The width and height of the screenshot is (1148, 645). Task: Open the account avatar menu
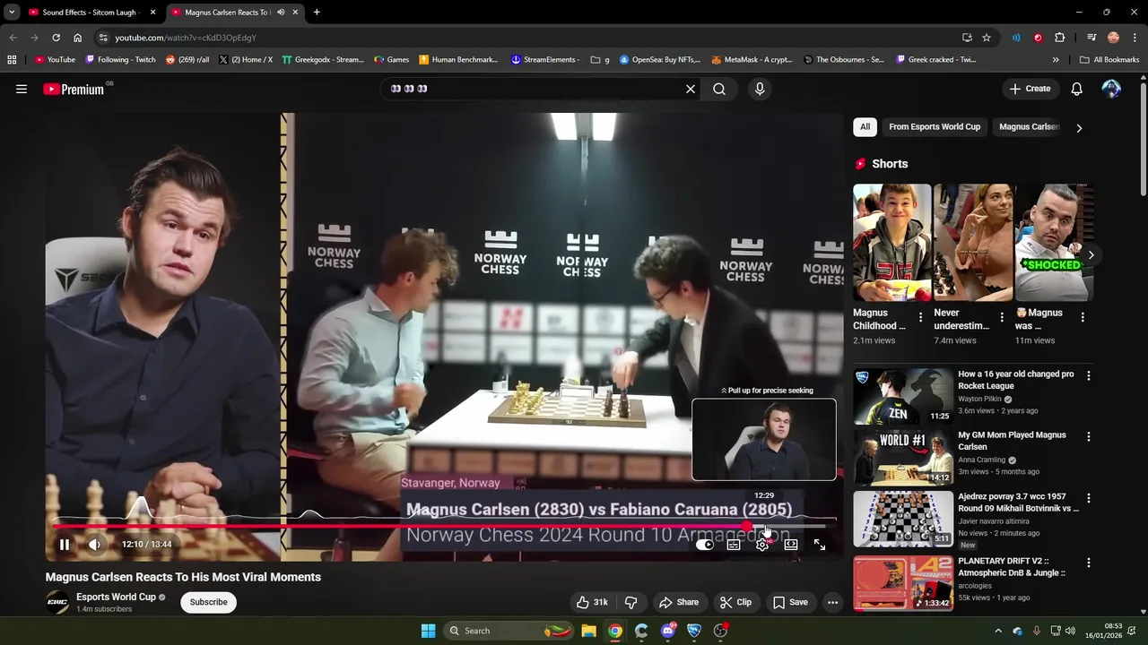tap(1111, 89)
